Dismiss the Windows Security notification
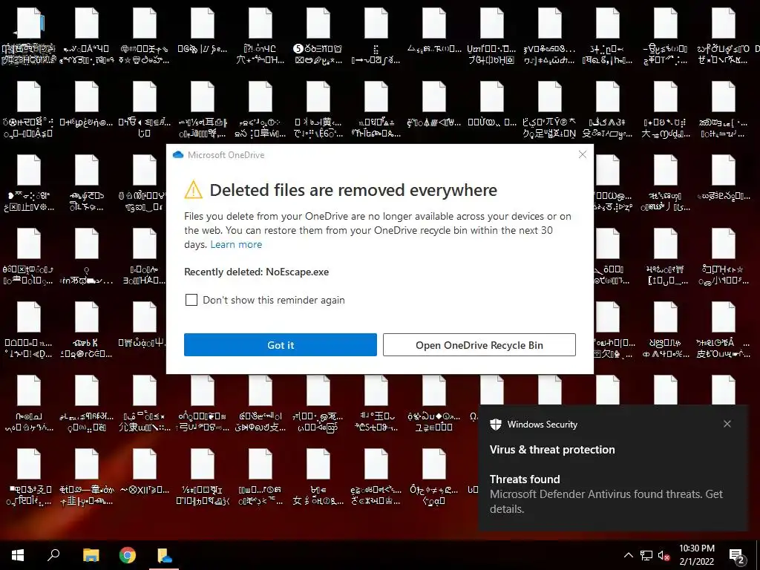The image size is (760, 570). click(x=727, y=424)
